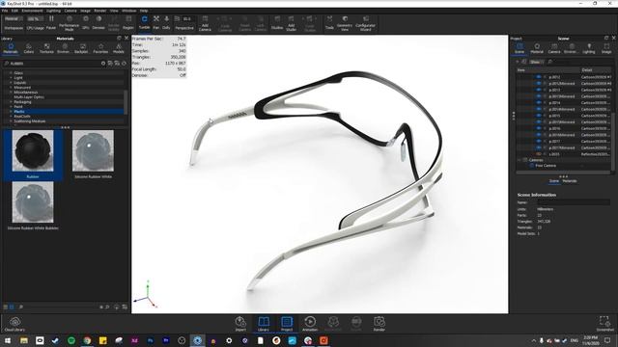618x347 pixels.
Task: Click the Render button in bottom toolbar
Action: (379, 324)
